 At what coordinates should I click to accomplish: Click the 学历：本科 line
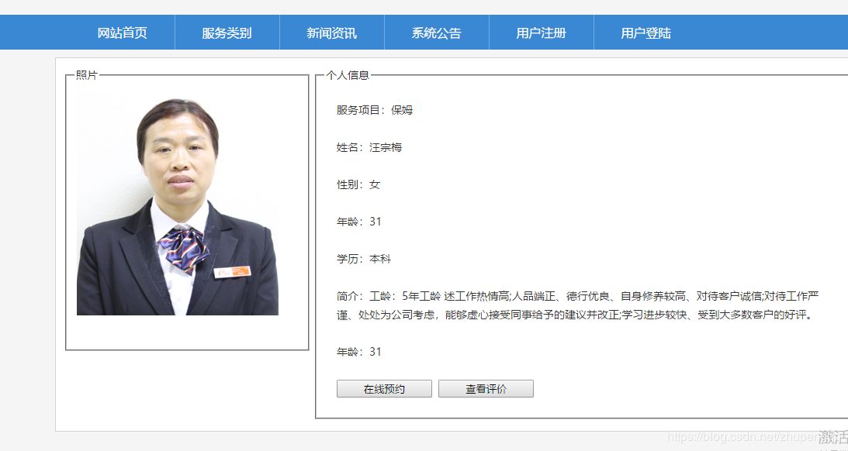pyautogui.click(x=364, y=260)
